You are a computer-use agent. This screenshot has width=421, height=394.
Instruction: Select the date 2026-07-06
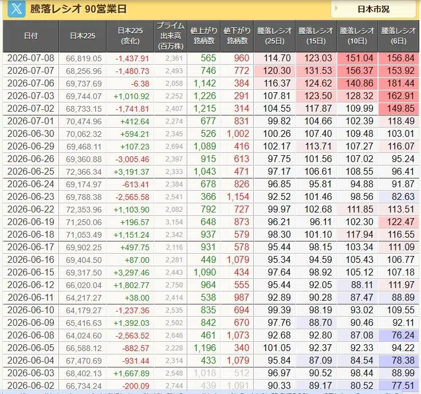click(30, 83)
